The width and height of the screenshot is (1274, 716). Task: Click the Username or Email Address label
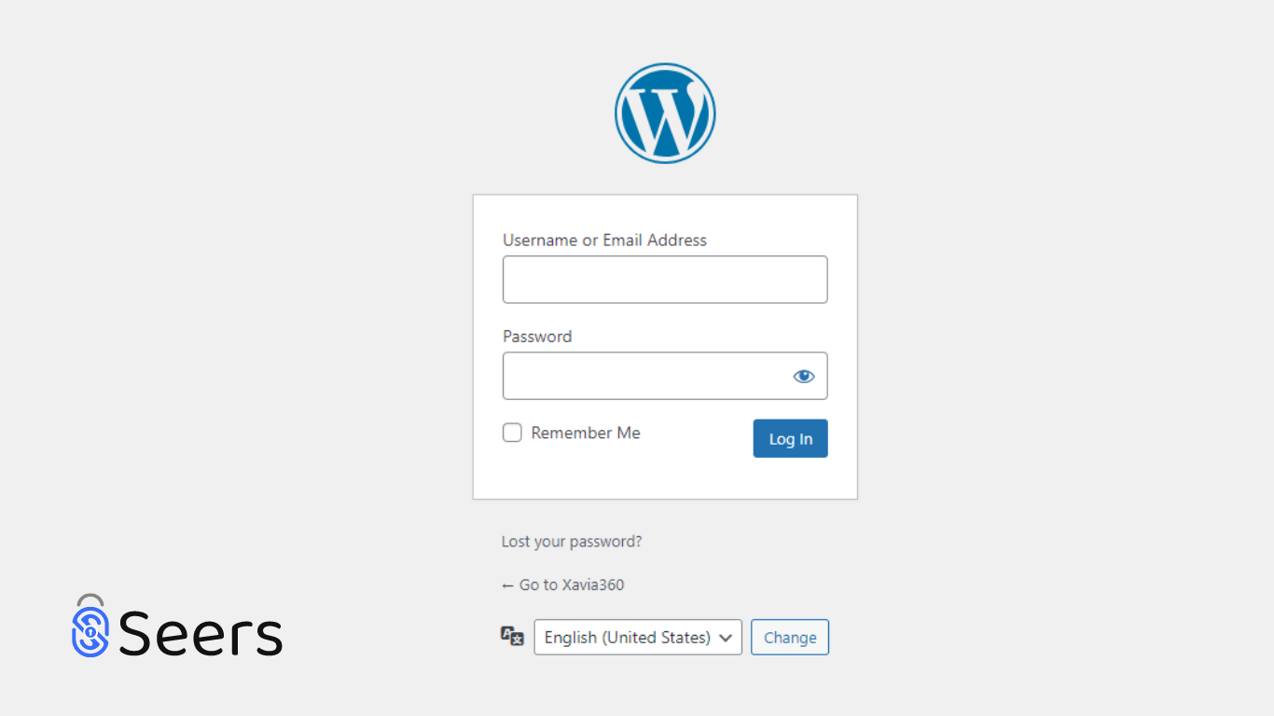pos(604,240)
